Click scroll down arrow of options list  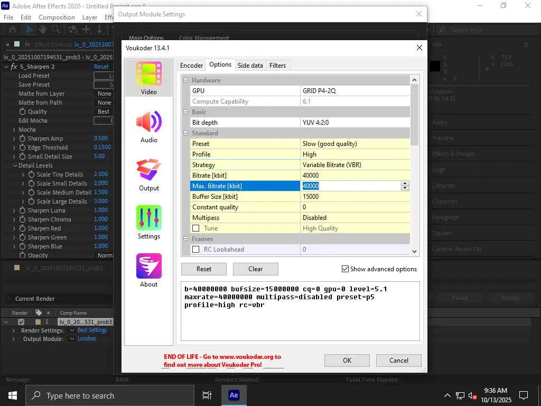point(414,251)
